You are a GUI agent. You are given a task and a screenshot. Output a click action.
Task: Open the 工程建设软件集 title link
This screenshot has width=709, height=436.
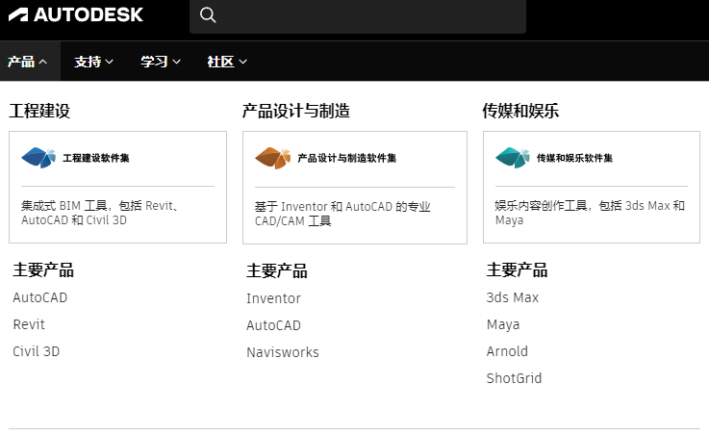coord(96,158)
